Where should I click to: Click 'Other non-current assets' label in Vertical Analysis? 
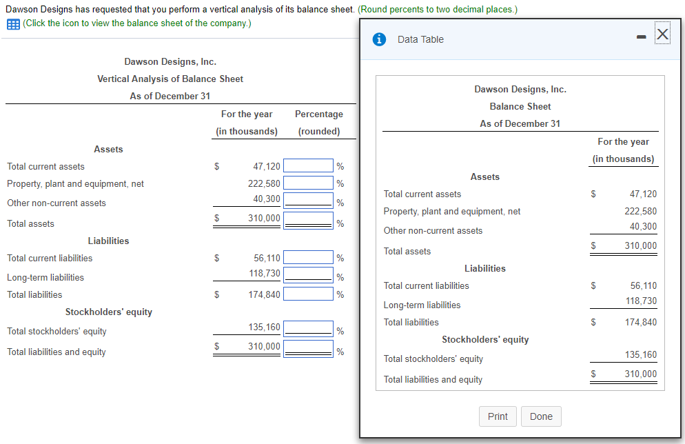(x=57, y=203)
